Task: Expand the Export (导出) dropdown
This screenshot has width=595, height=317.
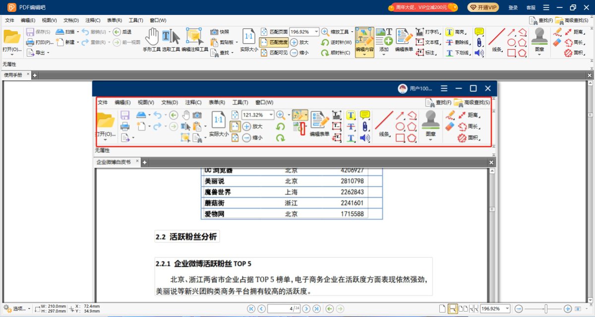Action: click(48, 53)
